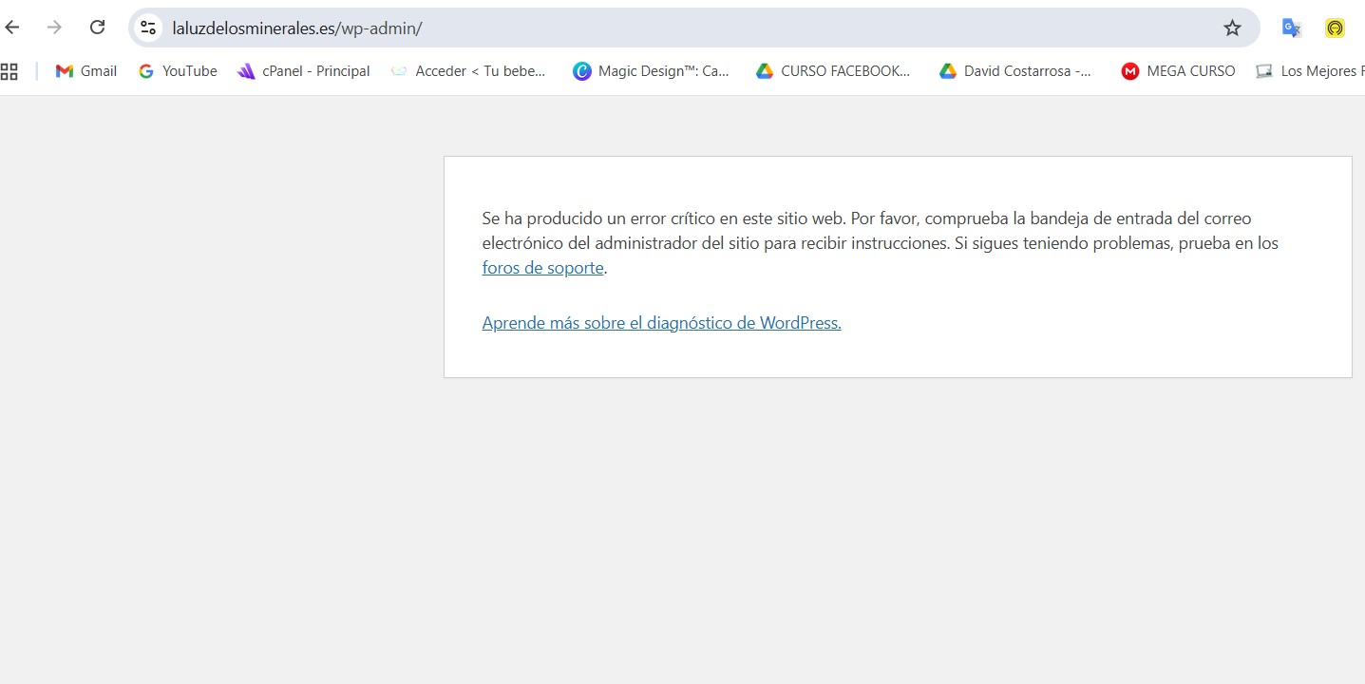
Task: Focus the address bar URL field
Action: [665, 28]
